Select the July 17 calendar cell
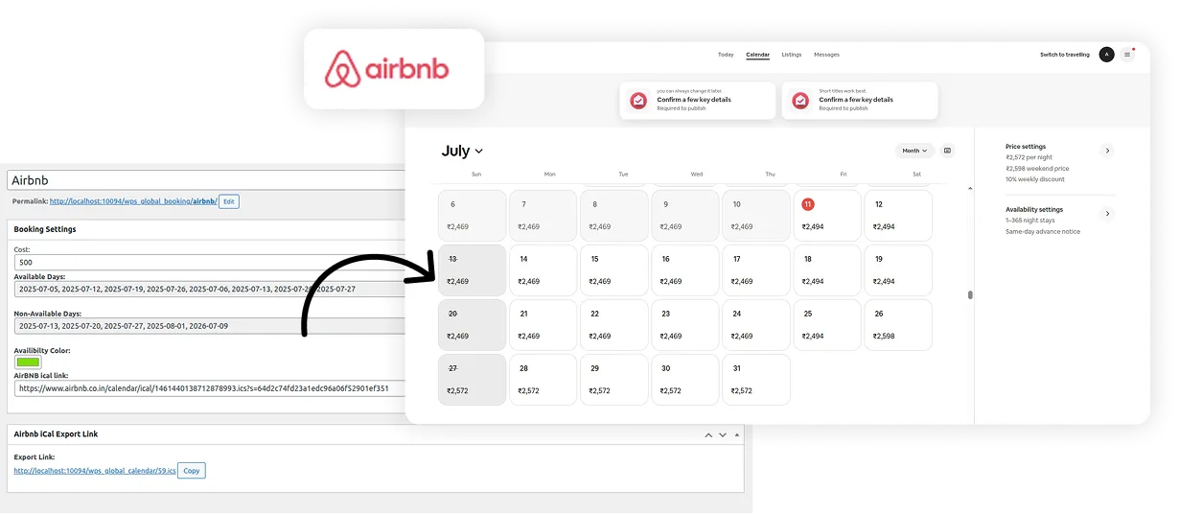This screenshot has width=1179, height=514. point(755,270)
